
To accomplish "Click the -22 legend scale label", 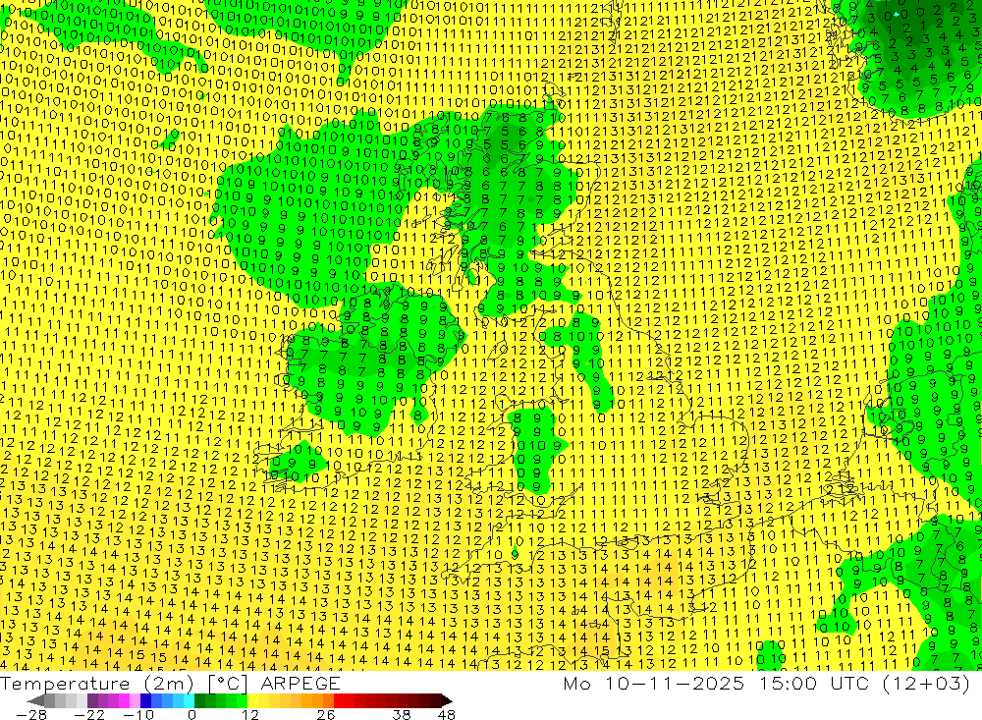I will (89, 714).
